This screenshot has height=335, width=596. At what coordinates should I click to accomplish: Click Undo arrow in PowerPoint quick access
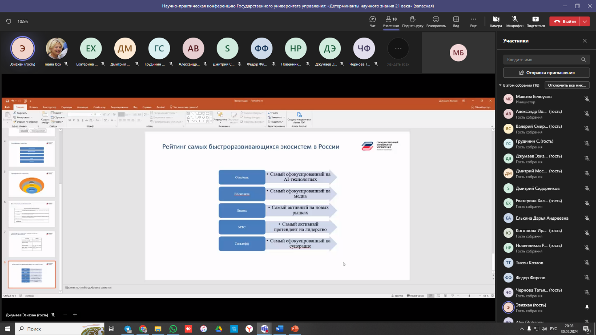[x=13, y=101]
